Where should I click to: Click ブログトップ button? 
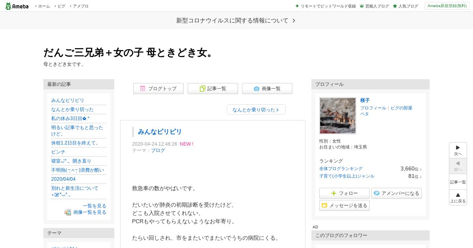click(158, 89)
